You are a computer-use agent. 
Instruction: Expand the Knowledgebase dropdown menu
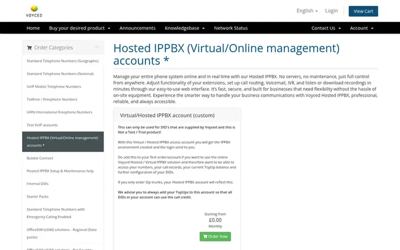tap(184, 28)
